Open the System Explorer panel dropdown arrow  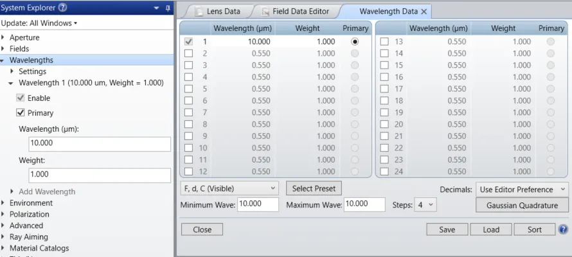pyautogui.click(x=157, y=8)
